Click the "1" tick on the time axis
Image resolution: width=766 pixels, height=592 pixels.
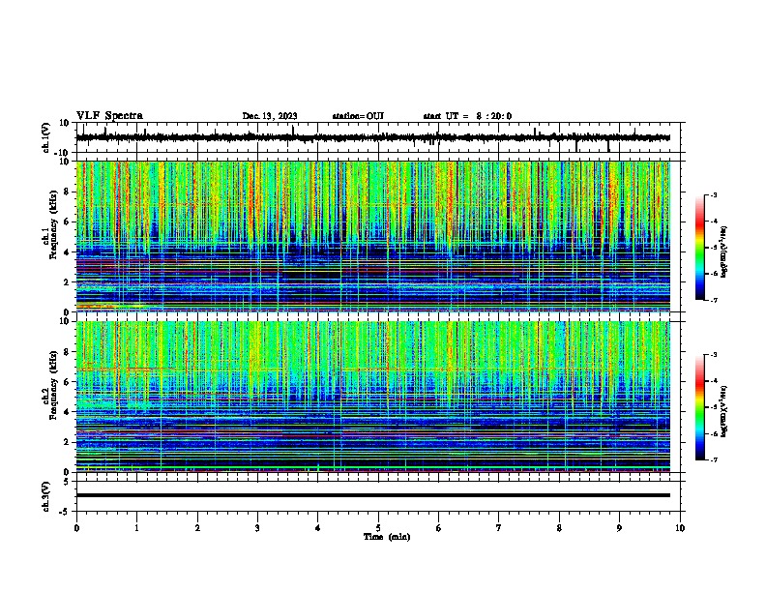point(136,528)
